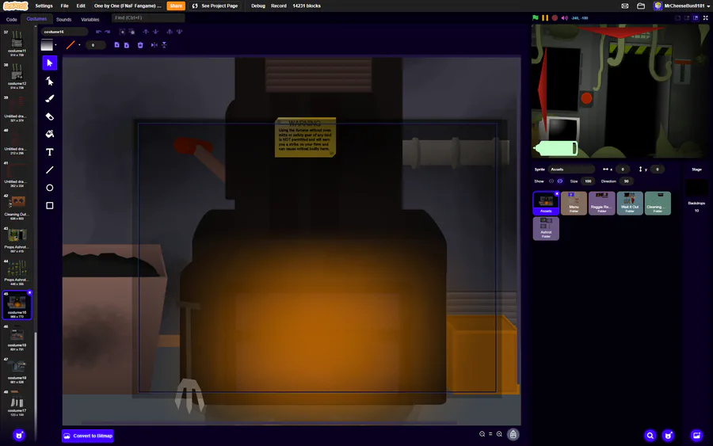Image resolution: width=713 pixels, height=446 pixels.
Task: Select the Reshape tool
Action: (x=50, y=81)
